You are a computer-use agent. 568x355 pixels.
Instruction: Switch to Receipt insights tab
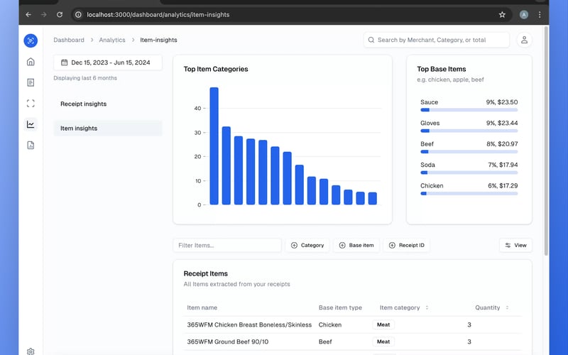point(83,104)
